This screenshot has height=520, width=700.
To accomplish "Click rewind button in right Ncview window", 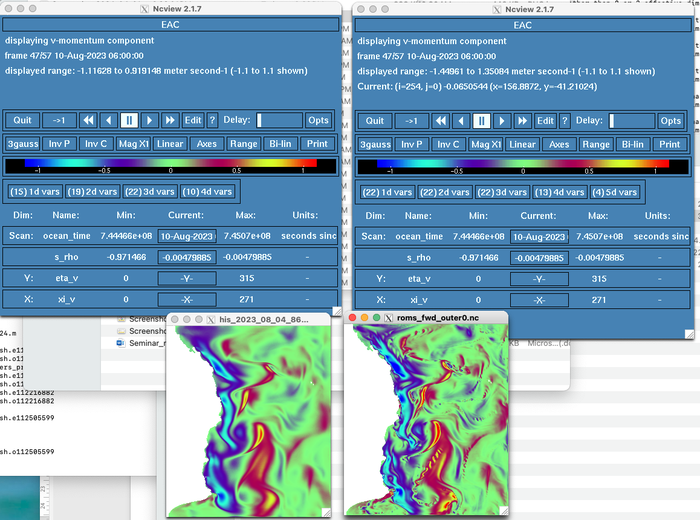I will click(441, 120).
